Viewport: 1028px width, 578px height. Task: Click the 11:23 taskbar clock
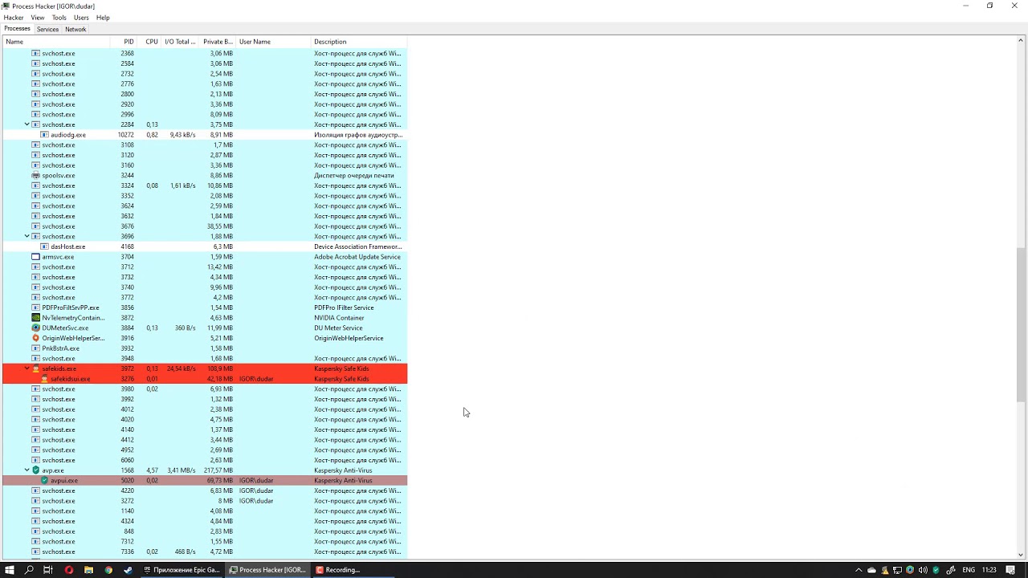(989, 570)
